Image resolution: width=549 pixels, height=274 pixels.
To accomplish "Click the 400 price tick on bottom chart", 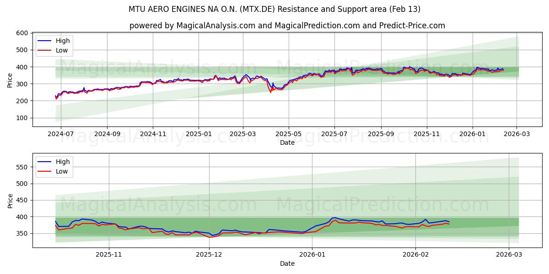I will (x=23, y=217).
